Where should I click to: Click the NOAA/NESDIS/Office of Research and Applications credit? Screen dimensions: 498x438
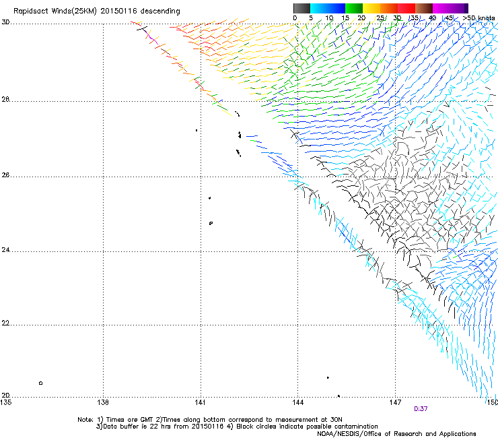pos(396,434)
